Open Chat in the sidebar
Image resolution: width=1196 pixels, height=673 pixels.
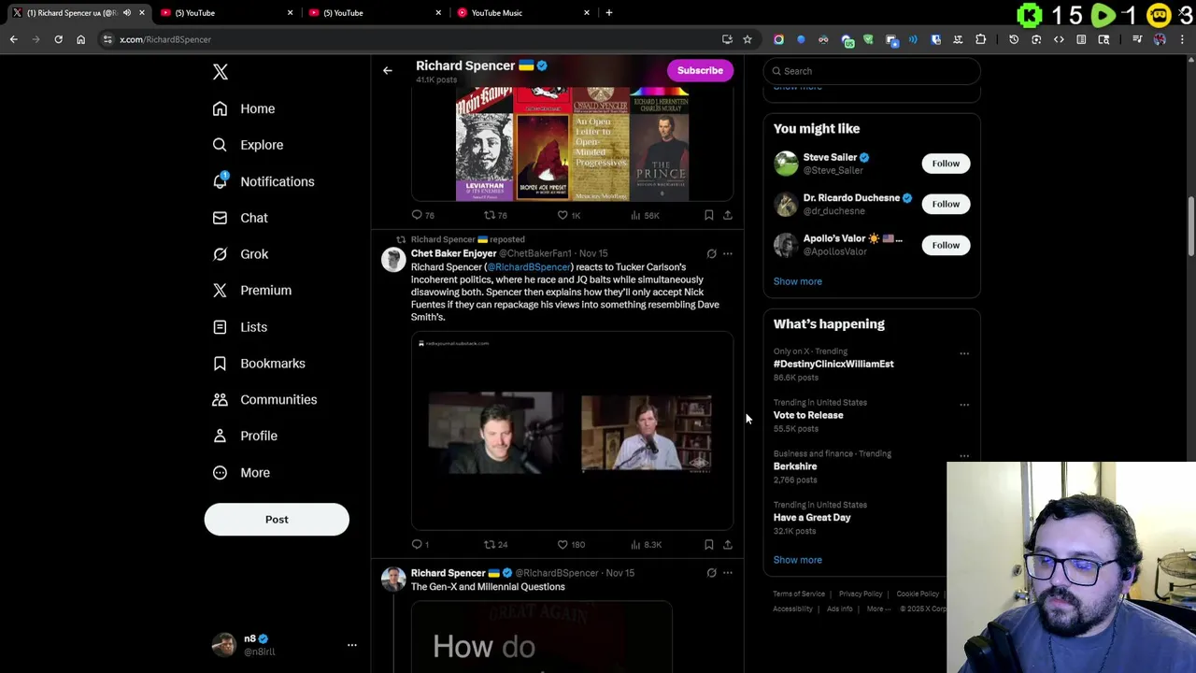click(240, 218)
